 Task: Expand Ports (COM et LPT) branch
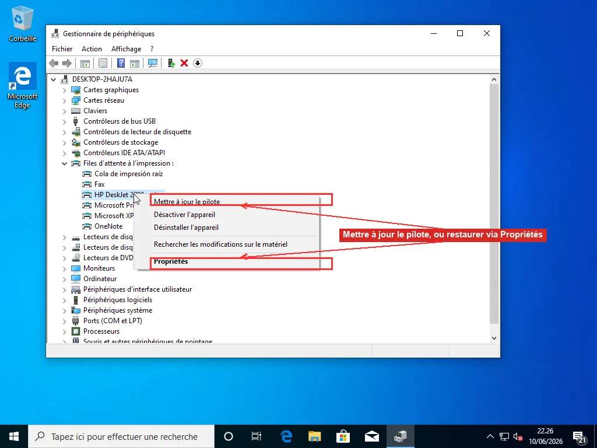(64, 321)
